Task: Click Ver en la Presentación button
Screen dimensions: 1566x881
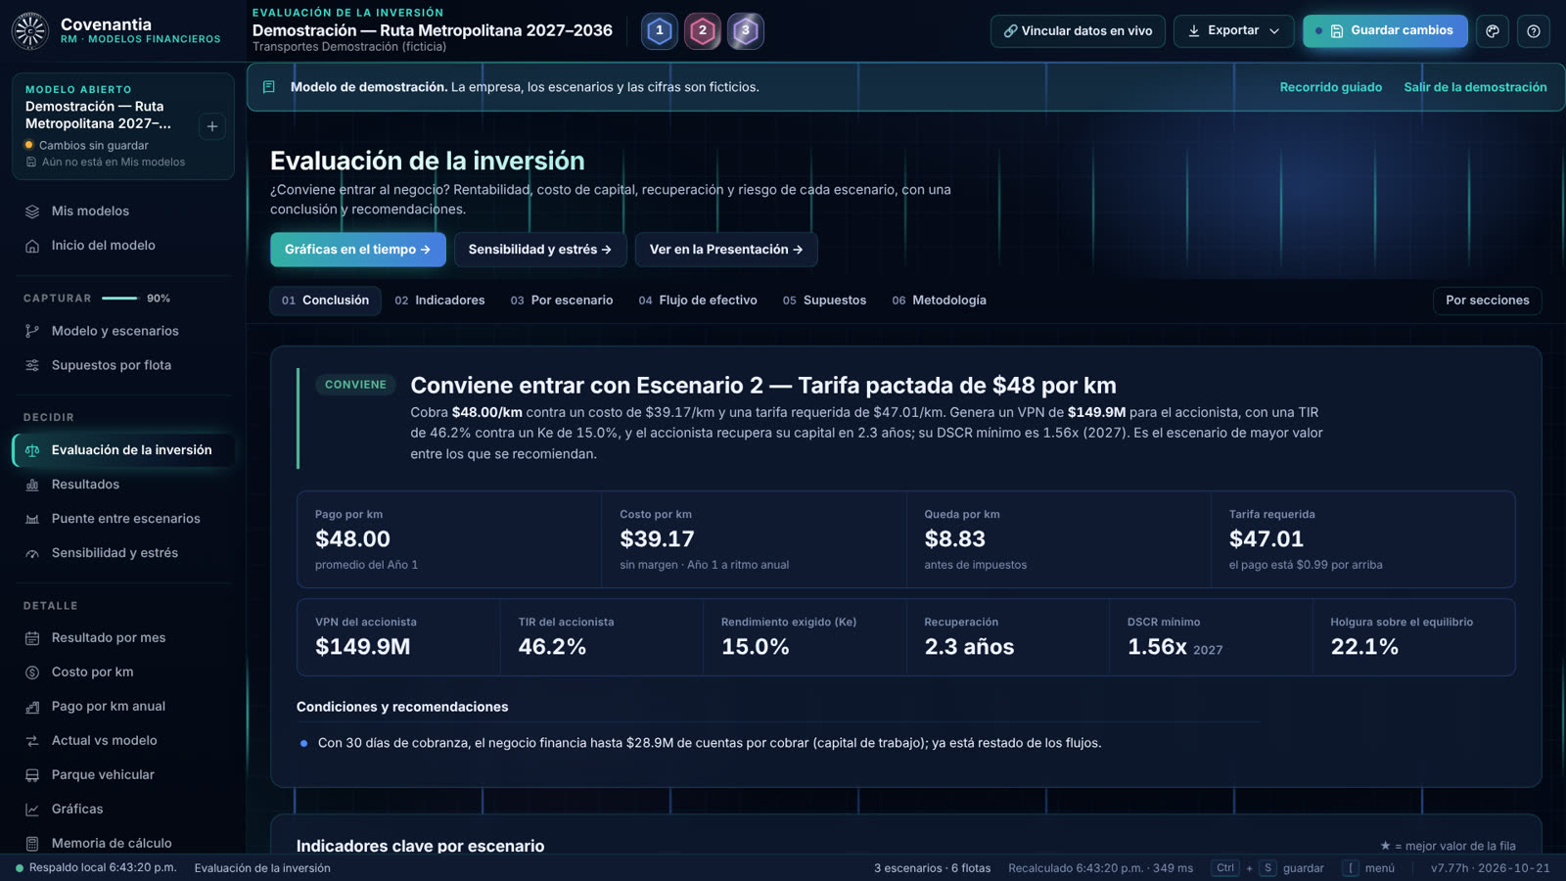Action: tap(726, 250)
